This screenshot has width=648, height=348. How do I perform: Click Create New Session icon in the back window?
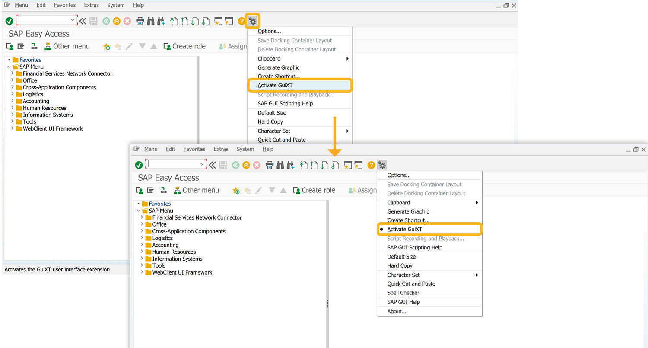[x=218, y=21]
